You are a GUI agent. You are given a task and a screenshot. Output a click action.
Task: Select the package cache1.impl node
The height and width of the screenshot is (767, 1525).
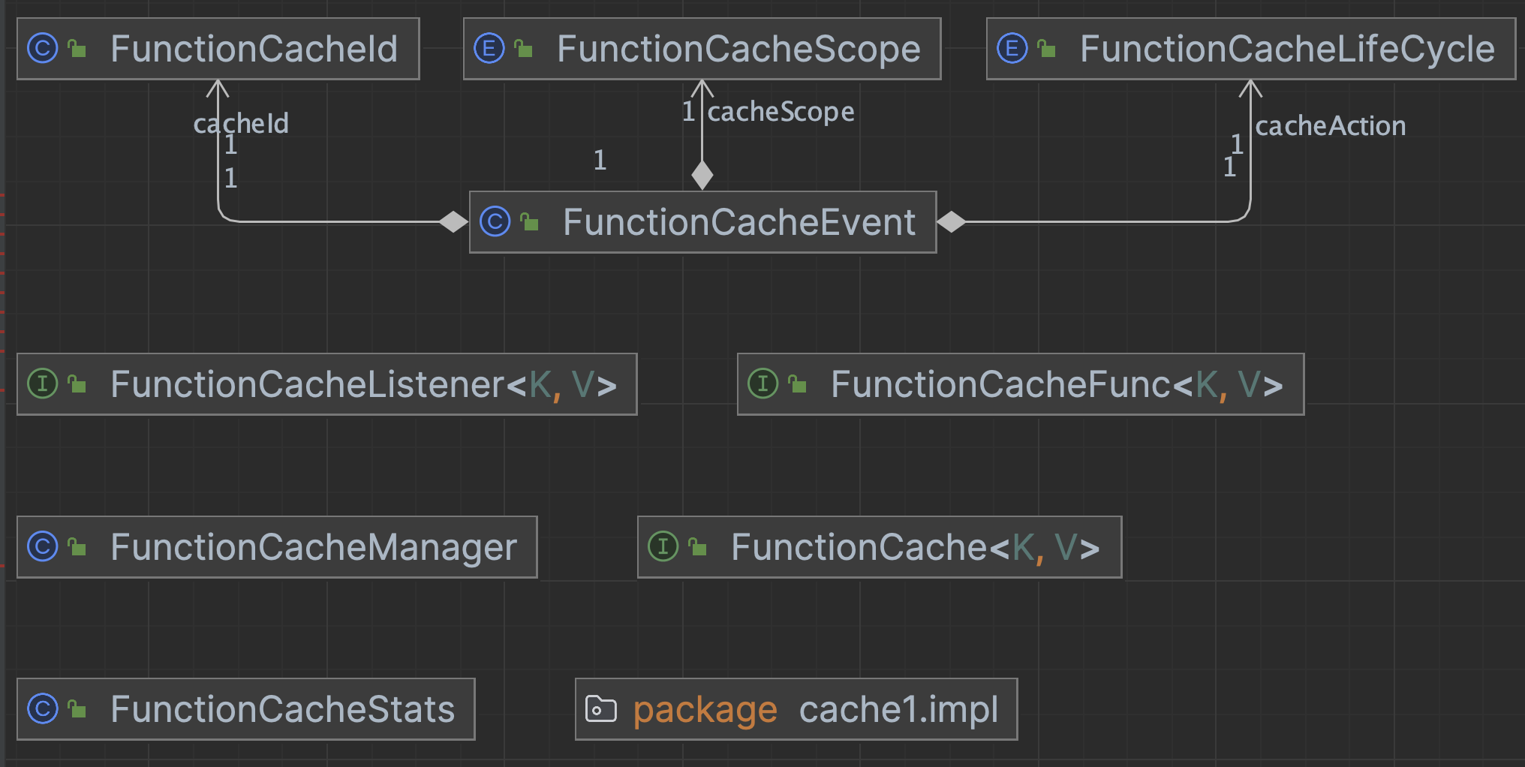coord(814,709)
